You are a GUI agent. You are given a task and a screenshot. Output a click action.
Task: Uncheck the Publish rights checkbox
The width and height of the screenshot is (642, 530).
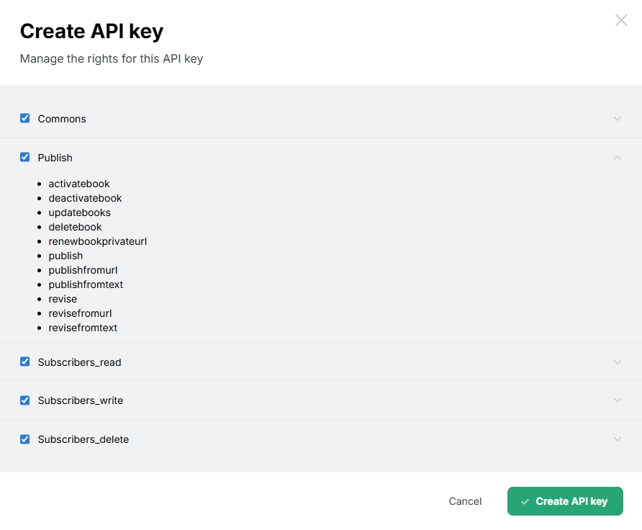pyautogui.click(x=25, y=157)
